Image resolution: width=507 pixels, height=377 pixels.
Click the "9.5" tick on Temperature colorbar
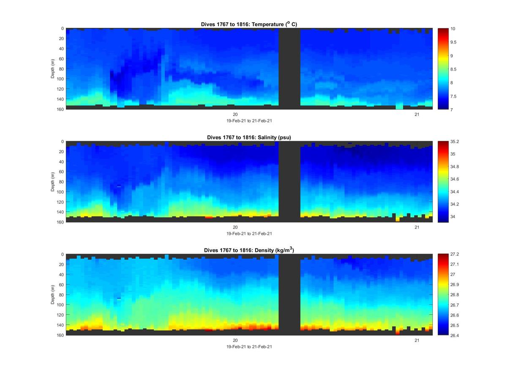(454, 42)
